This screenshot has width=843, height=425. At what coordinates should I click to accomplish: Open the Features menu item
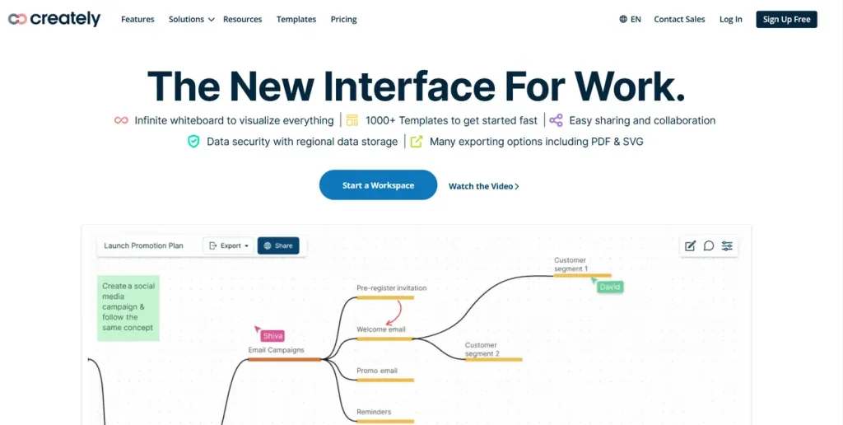(x=137, y=20)
